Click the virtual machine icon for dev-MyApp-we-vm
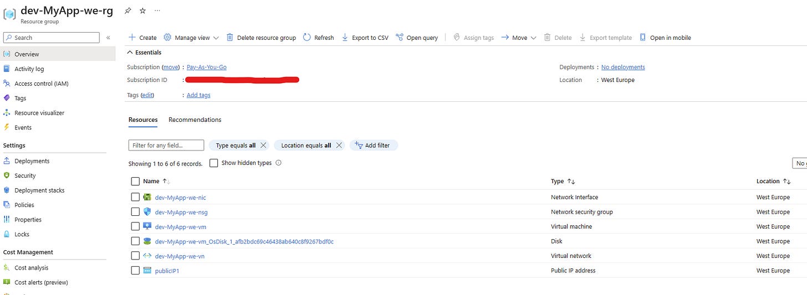Viewport: 807px width, 295px height. (147, 226)
